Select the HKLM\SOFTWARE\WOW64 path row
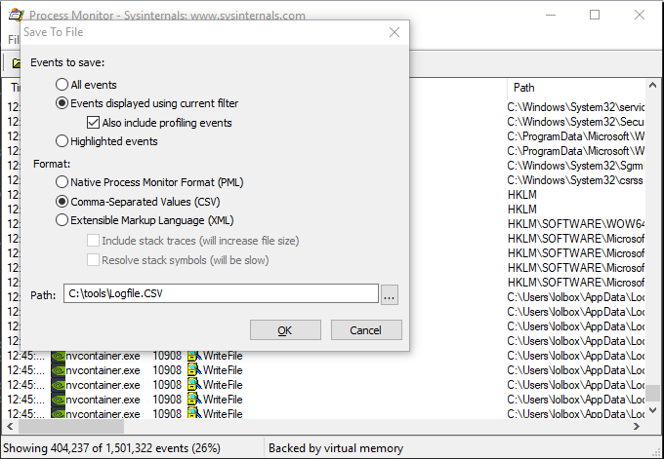664x459 pixels. coord(576,224)
